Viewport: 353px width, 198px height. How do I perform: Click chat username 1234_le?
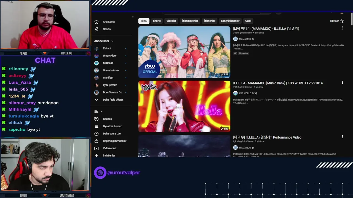pos(17,96)
